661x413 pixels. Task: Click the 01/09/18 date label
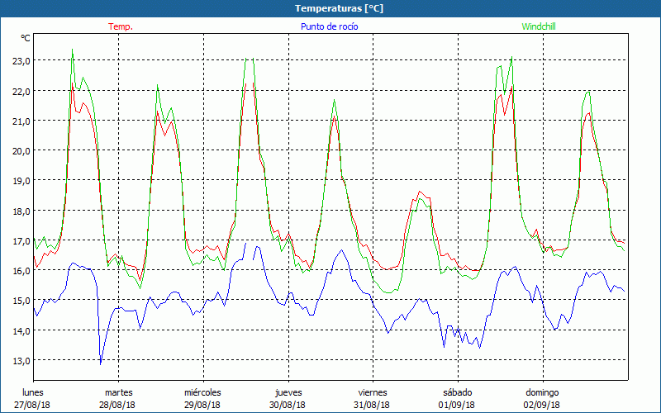point(457,405)
